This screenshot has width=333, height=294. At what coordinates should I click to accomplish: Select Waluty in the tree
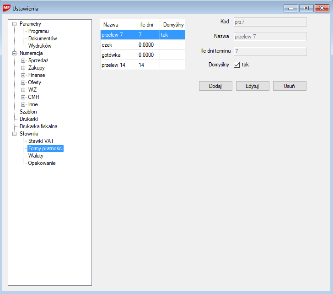point(36,156)
